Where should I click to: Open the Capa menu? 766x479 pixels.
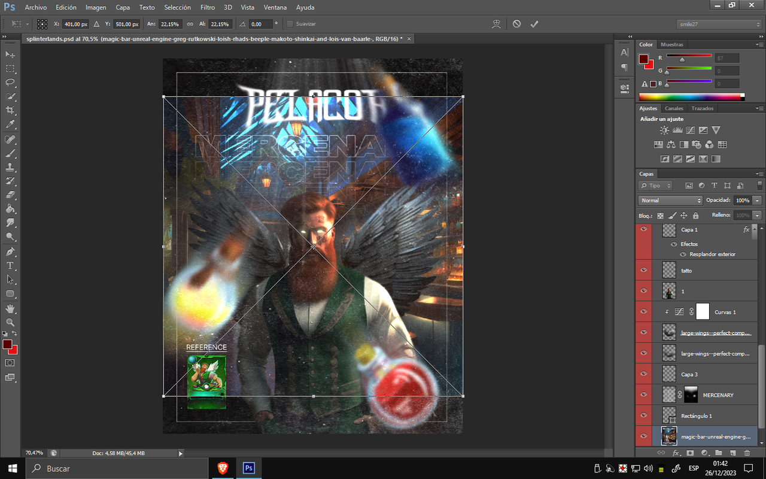(123, 7)
